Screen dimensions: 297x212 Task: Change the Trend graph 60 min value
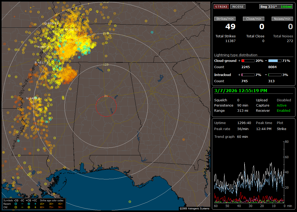[242, 137]
